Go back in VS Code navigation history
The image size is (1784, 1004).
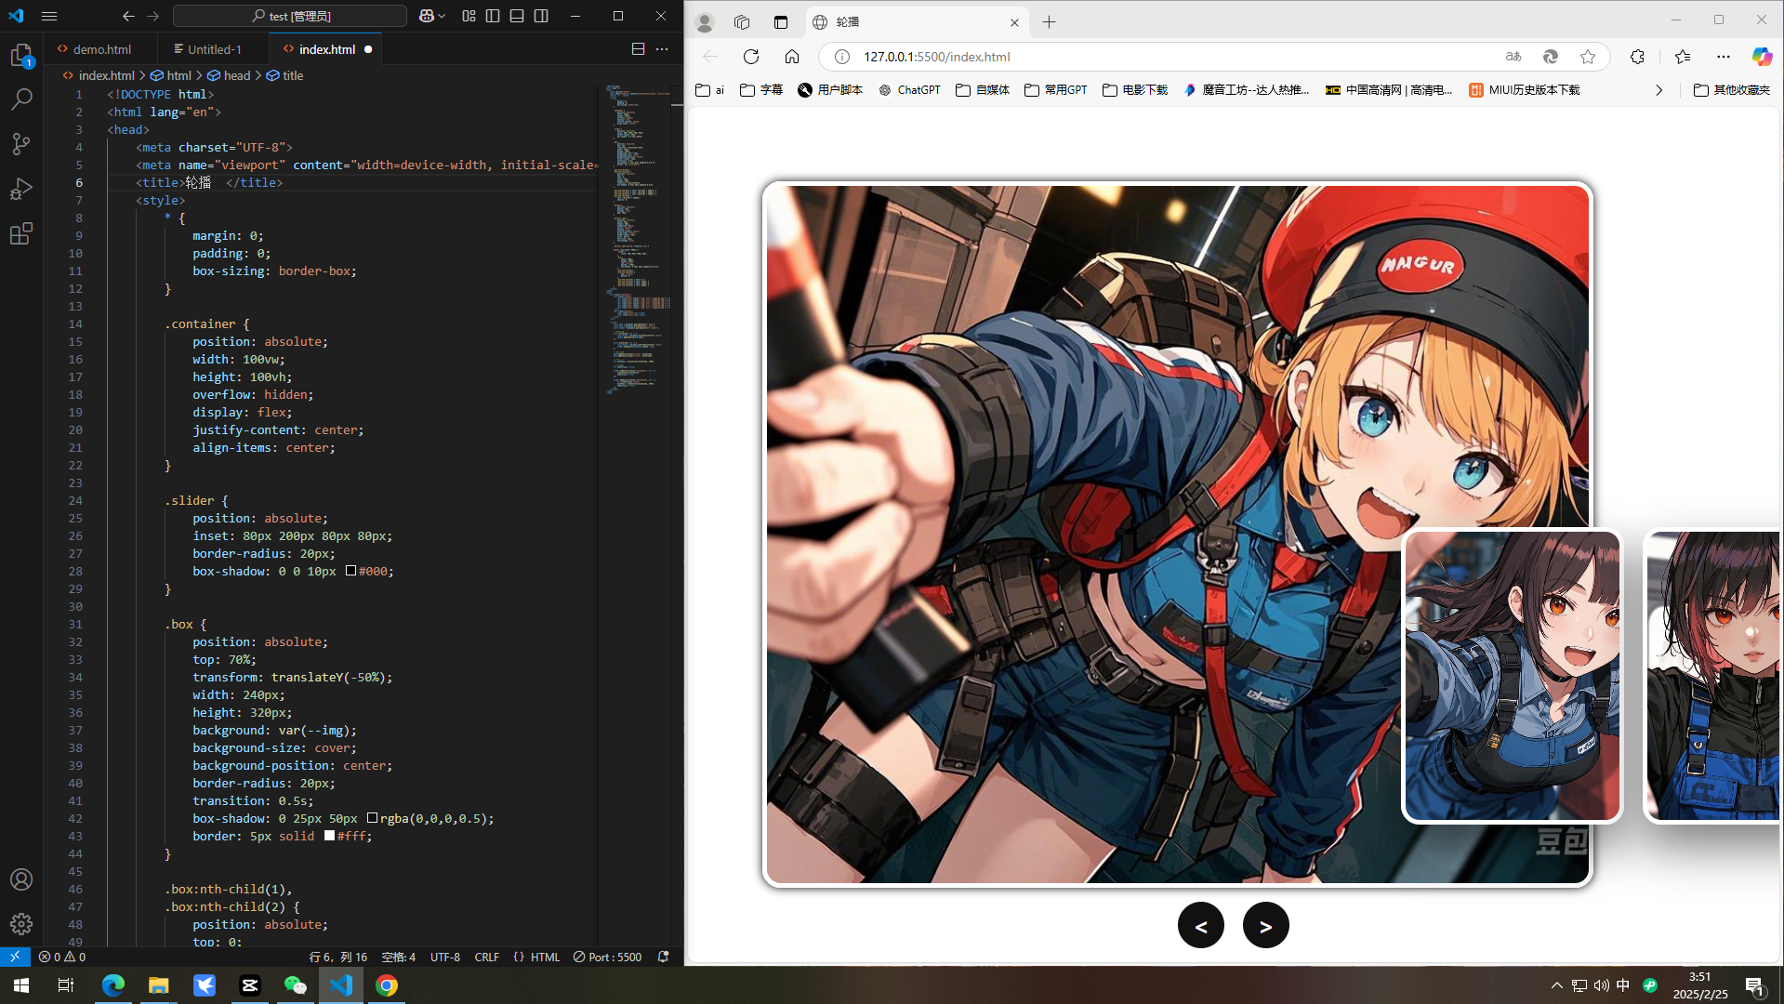click(128, 16)
